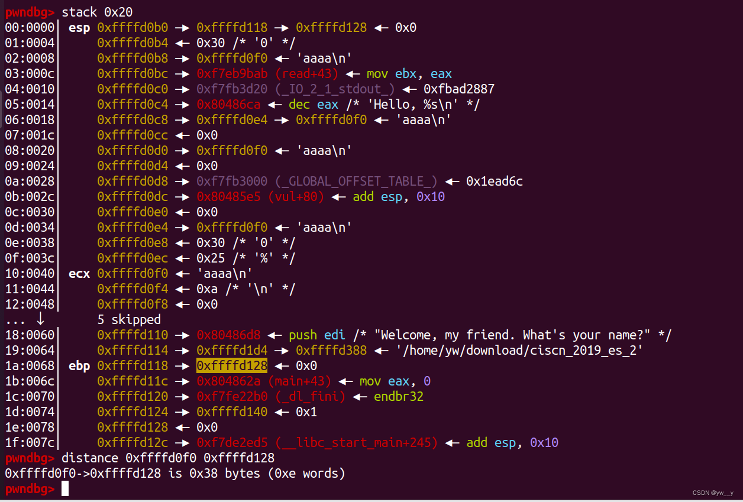The height and width of the screenshot is (502, 743).
Task: Click the 'mov ebx, eax' instruction
Action: click(409, 74)
